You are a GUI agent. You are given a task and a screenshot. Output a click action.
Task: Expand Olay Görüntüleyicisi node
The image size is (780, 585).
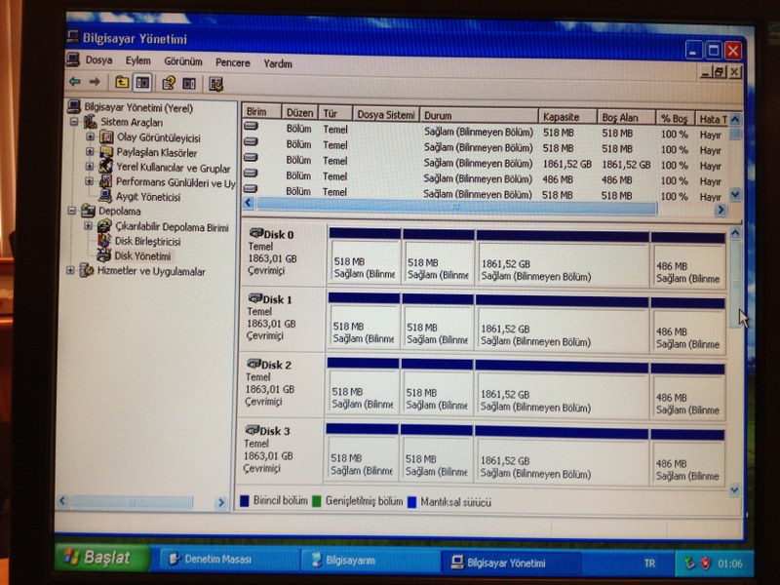coord(90,136)
